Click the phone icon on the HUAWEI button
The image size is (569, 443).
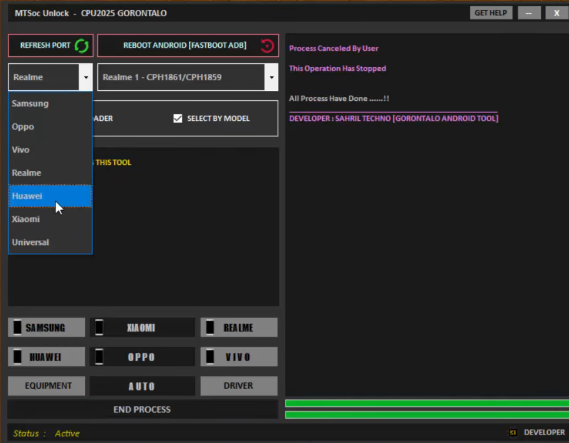click(x=17, y=357)
